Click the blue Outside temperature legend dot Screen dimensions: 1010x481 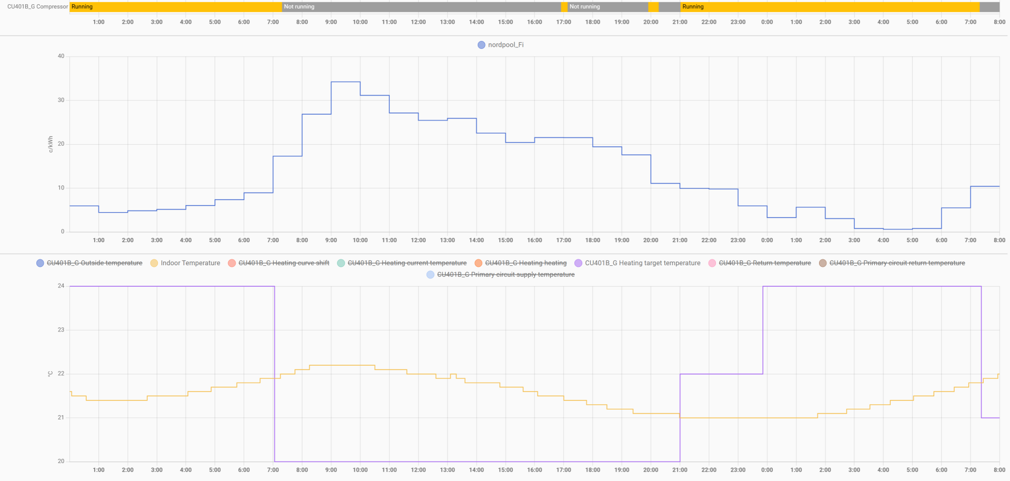[40, 263]
